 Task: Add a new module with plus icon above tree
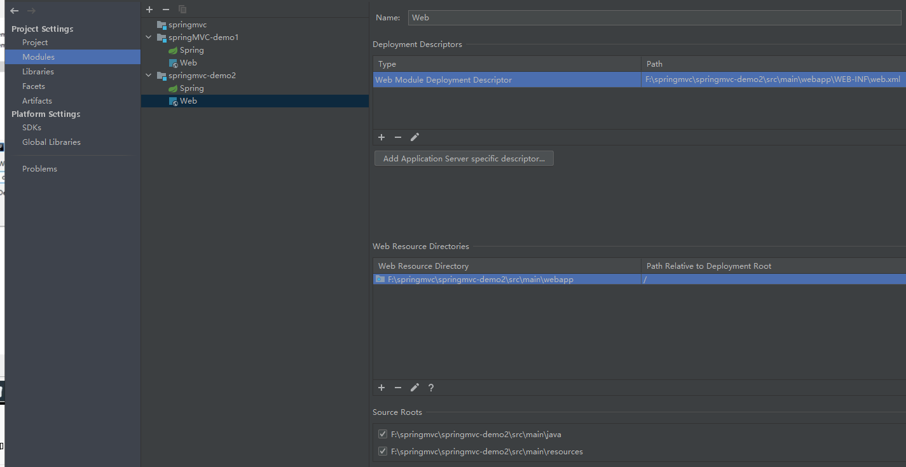click(149, 10)
